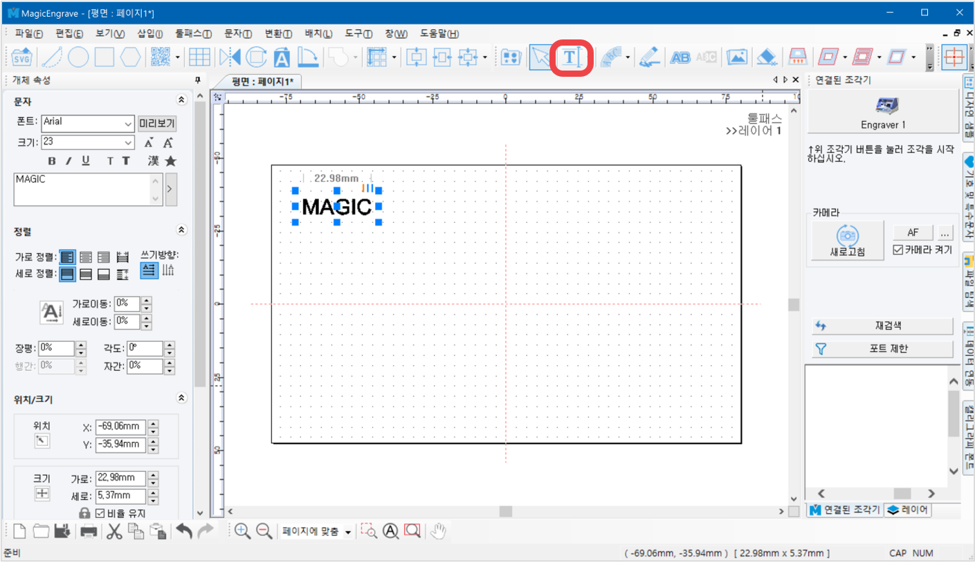Click the crosshair origin icon
The image size is (975, 563).
coord(954,57)
